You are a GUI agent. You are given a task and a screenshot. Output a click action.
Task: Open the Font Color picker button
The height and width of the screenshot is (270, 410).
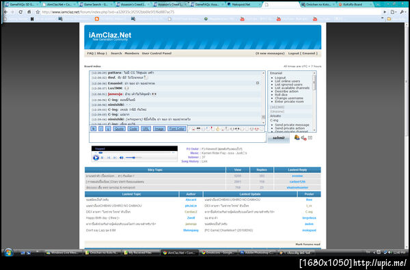(x=177, y=129)
